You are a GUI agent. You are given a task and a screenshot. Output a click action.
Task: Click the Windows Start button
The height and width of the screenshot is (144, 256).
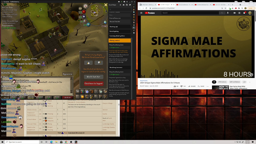point(2,142)
